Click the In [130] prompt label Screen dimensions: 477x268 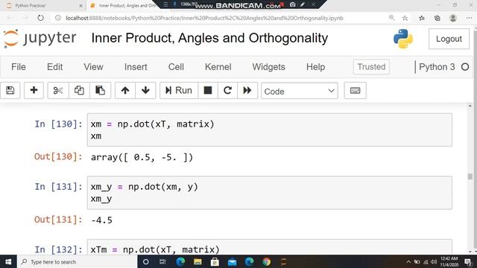point(58,124)
